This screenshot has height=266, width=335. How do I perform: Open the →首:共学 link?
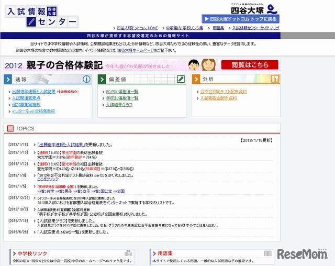pos(46,191)
